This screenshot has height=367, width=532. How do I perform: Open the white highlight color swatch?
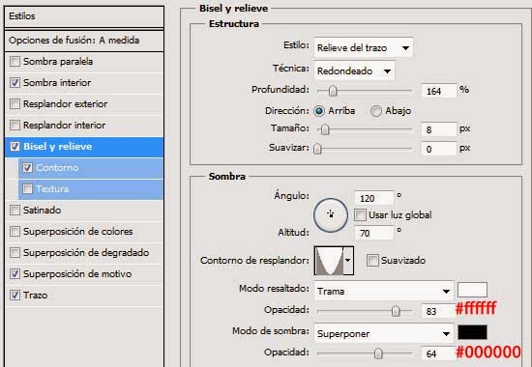(x=472, y=290)
